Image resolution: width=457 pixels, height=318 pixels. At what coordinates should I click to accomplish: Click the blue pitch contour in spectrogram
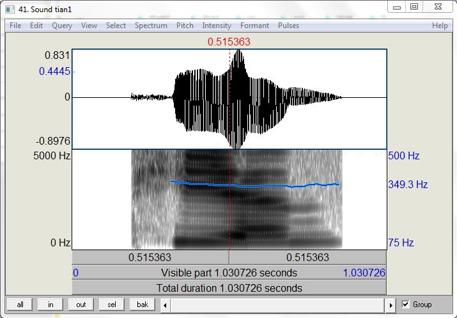point(255,186)
